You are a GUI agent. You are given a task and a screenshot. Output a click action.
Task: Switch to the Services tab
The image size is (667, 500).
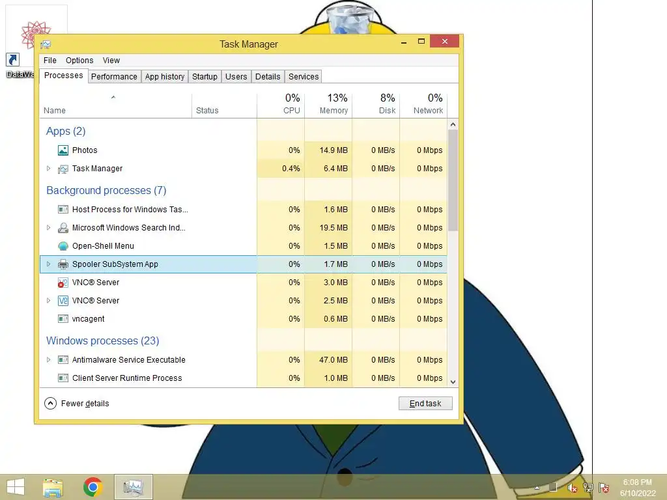[x=304, y=77]
